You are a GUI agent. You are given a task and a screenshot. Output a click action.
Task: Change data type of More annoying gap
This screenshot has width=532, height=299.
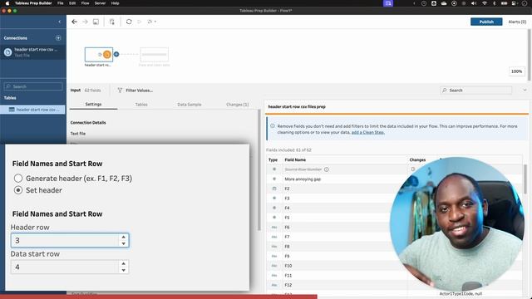pos(274,179)
